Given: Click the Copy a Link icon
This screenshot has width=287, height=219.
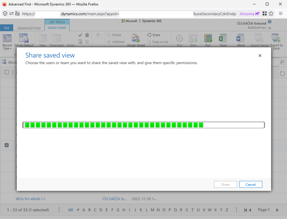Looking at the screenshot, I should tap(149, 42).
